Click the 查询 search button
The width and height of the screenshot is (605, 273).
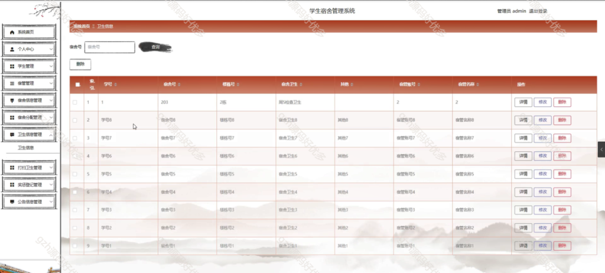(155, 47)
